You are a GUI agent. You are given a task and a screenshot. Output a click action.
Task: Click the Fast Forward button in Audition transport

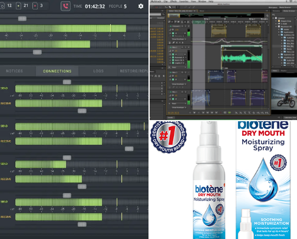[212, 112]
